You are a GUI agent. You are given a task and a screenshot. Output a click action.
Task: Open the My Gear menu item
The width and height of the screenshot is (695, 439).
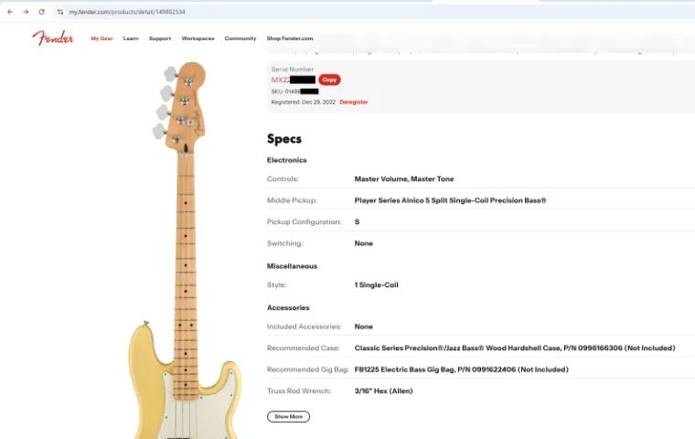click(102, 38)
